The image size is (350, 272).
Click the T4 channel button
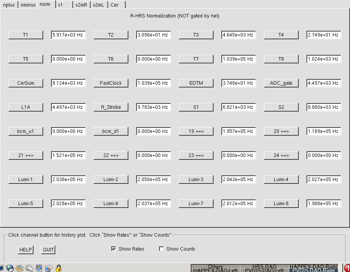coord(281,35)
